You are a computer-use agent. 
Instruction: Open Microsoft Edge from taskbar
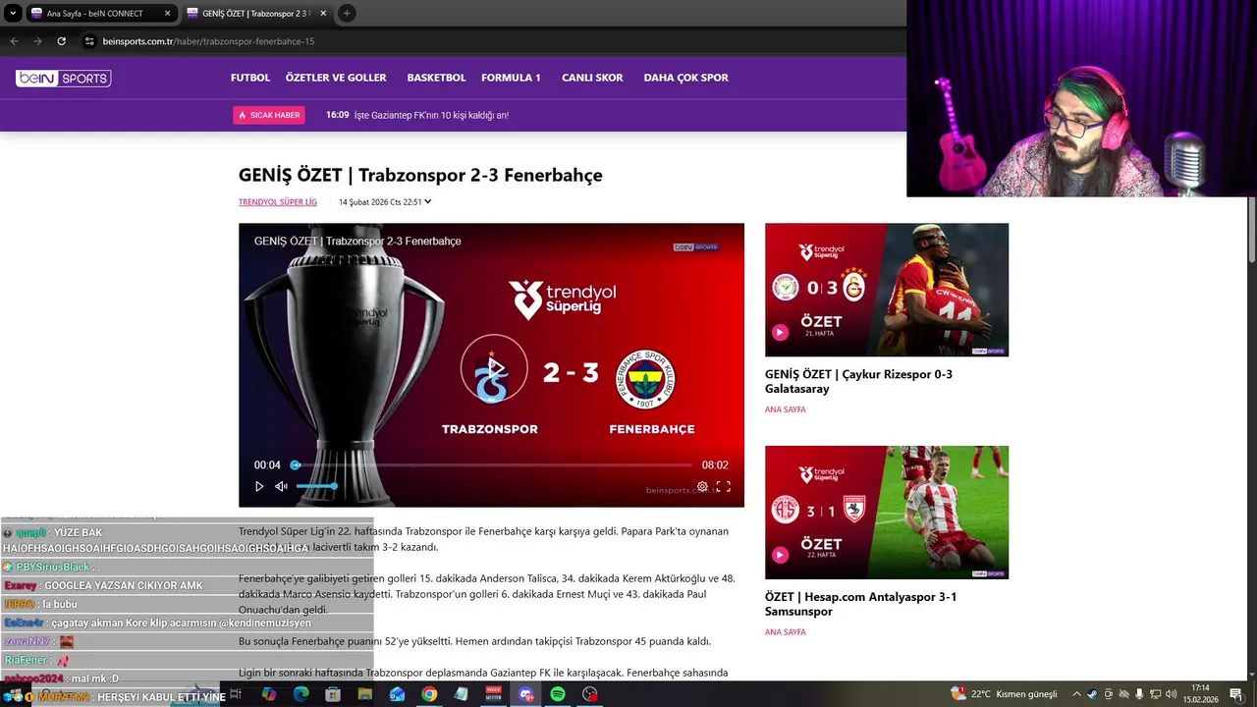pos(301,694)
